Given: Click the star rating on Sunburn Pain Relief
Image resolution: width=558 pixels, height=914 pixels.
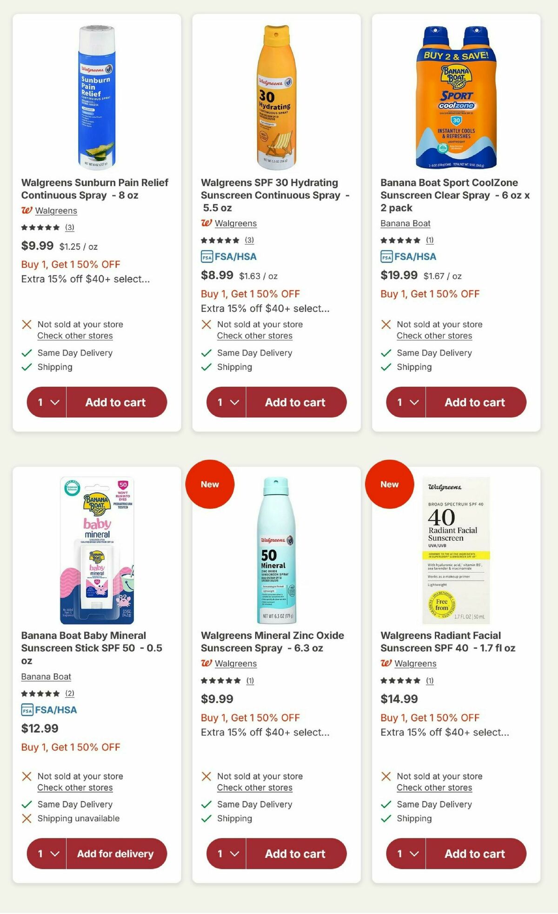Looking at the screenshot, I should point(40,227).
